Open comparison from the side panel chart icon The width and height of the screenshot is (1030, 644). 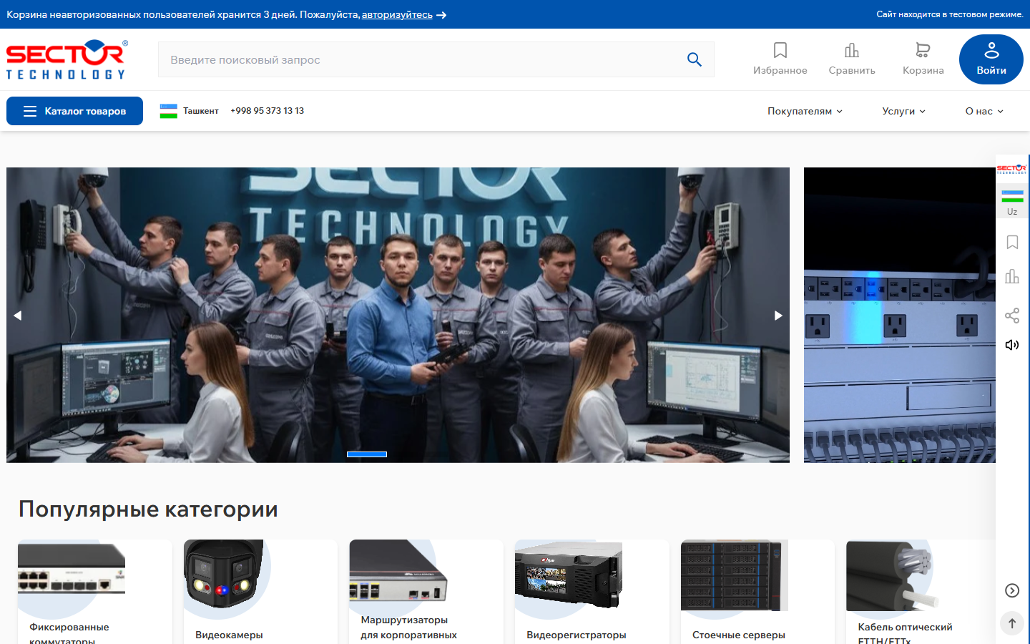click(1012, 276)
